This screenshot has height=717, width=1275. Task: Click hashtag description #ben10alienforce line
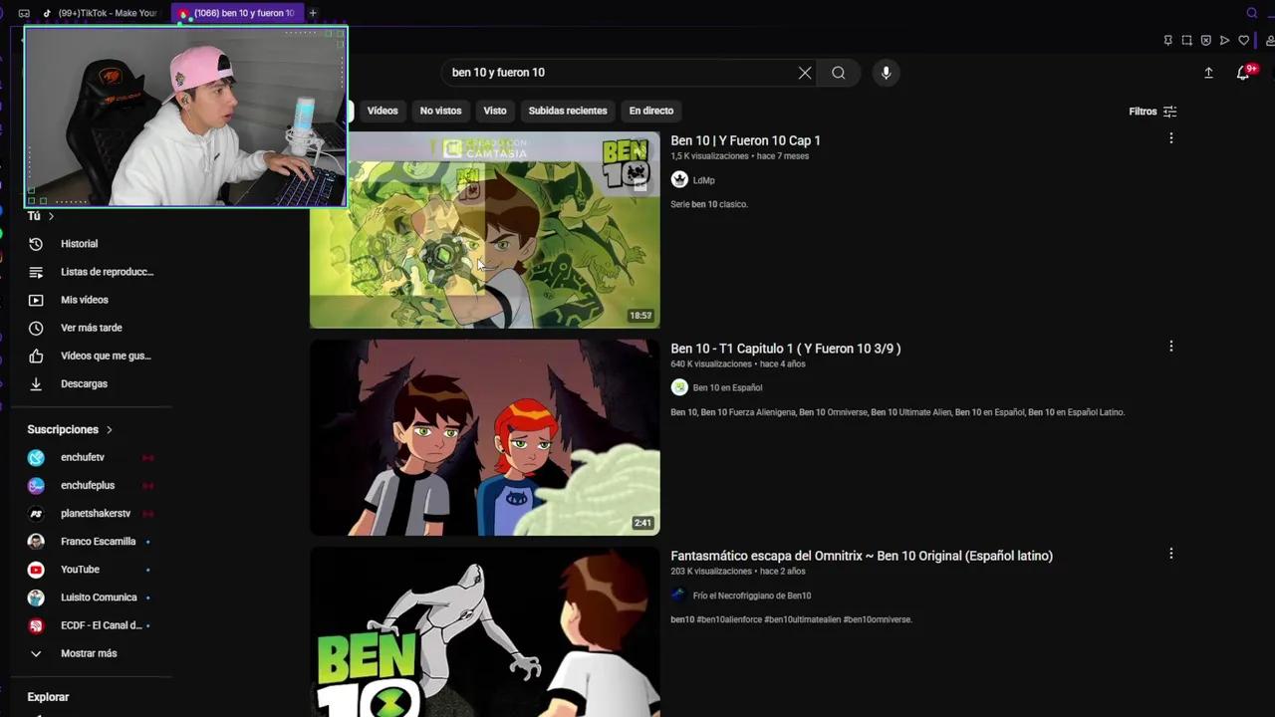click(x=791, y=619)
